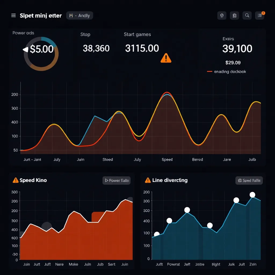275x275 pixels.
Task: Click the warning icon beside Line divercting
Action: [147, 180]
